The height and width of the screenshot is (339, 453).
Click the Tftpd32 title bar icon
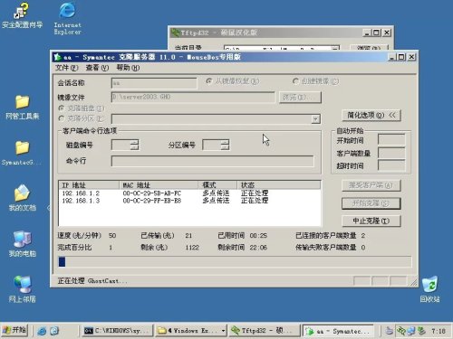(x=175, y=33)
